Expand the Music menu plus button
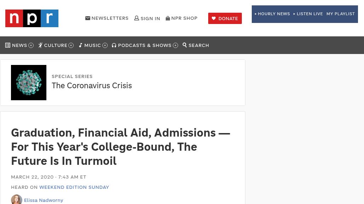Viewport: 364px width, 204px height. point(105,45)
